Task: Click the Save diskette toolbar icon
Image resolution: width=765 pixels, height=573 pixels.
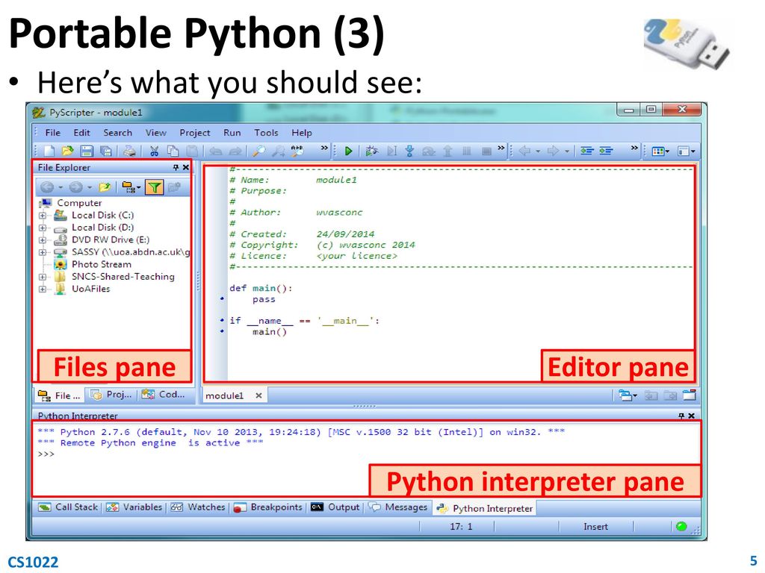Action: coord(86,151)
